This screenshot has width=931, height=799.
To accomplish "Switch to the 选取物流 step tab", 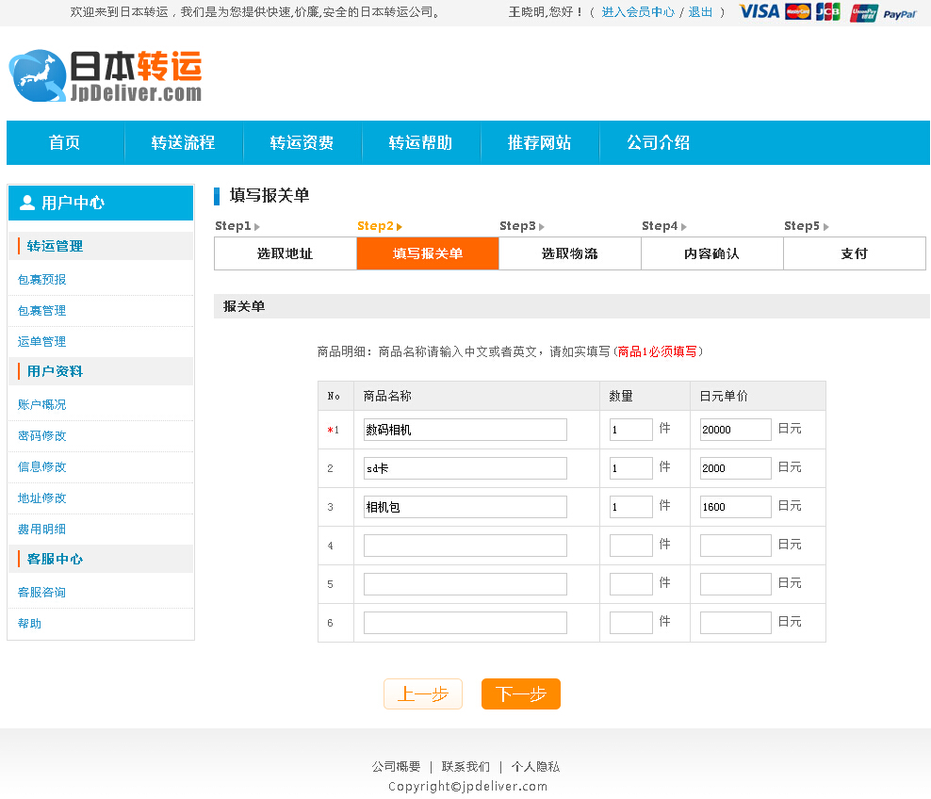I will pyautogui.click(x=569, y=253).
